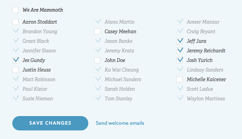Click the Waylon Martinez checkbox

(x=180, y=99)
